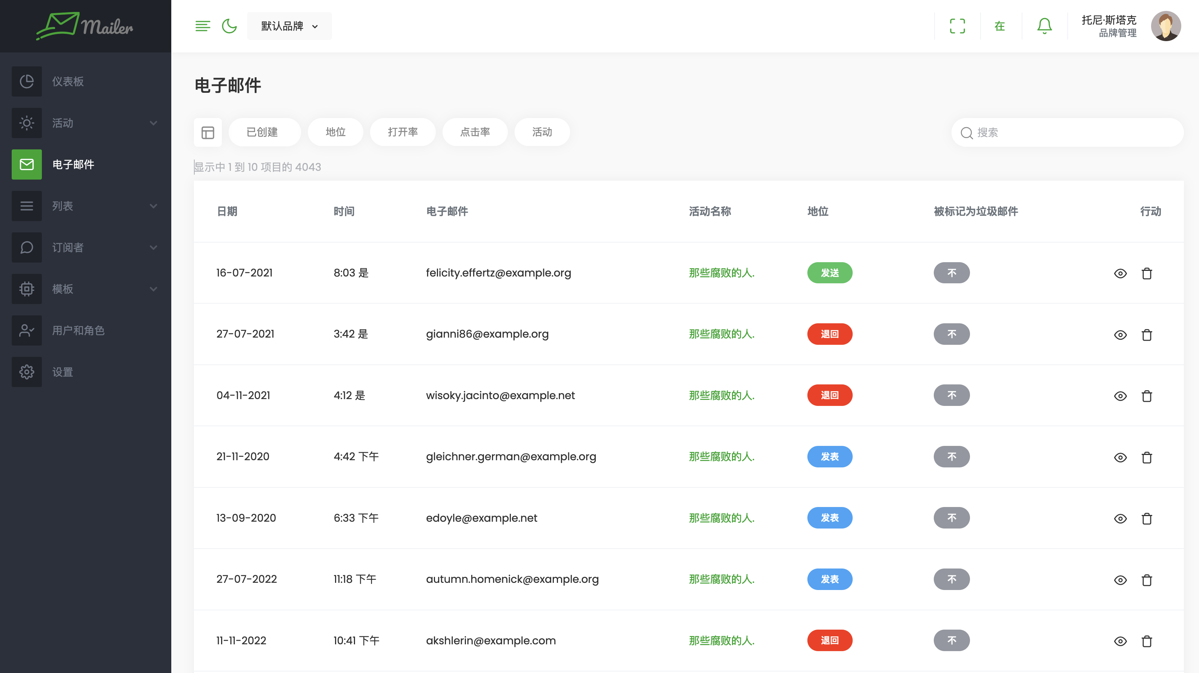Image resolution: width=1199 pixels, height=673 pixels.
Task: Open the 点击率 filter
Action: [475, 132]
